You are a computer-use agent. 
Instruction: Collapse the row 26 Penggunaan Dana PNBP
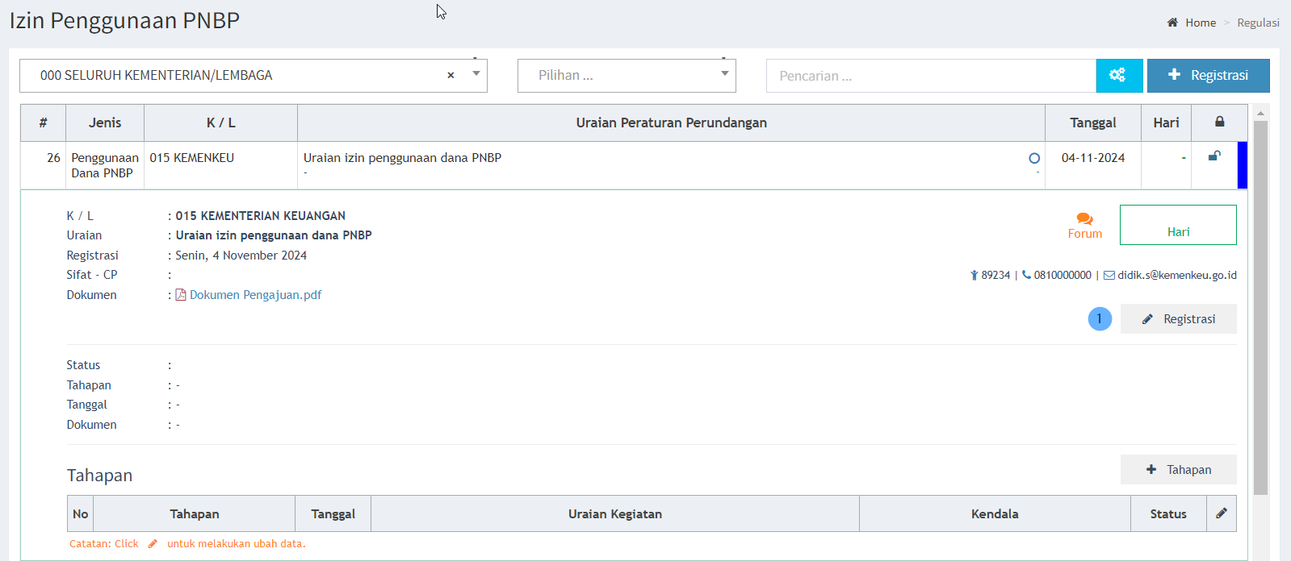pos(104,165)
